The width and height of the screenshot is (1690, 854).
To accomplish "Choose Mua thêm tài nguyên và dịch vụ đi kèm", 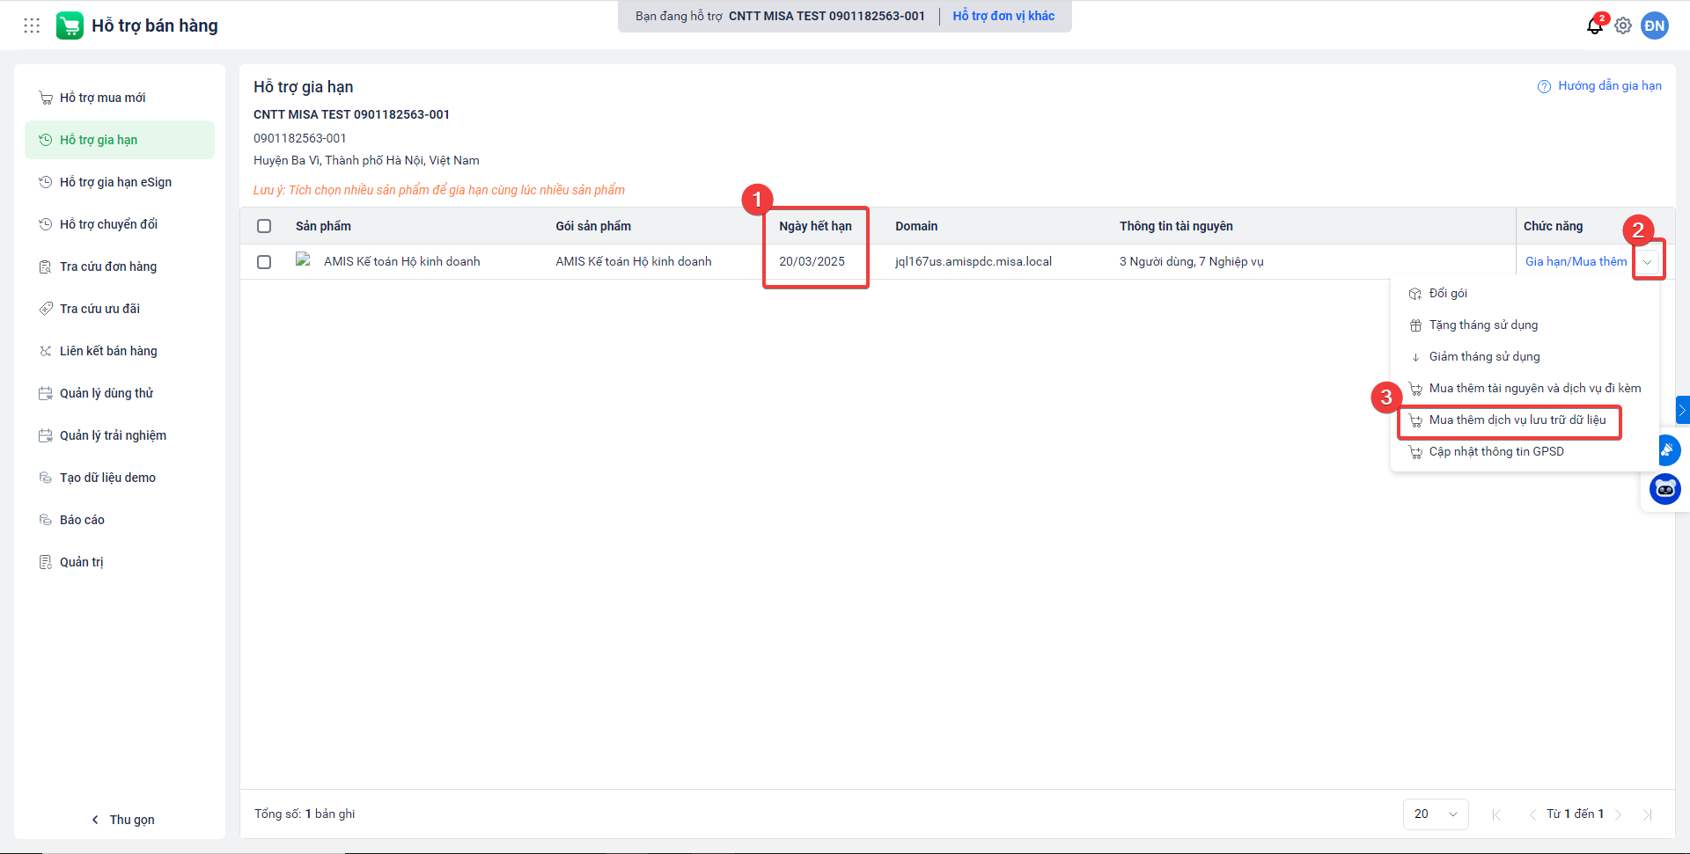I will coord(1525,389).
